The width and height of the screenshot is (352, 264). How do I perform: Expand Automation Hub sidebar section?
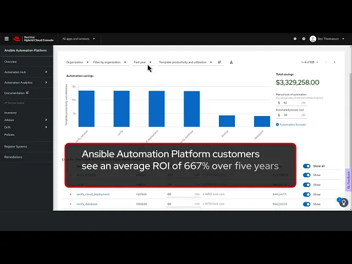point(26,72)
